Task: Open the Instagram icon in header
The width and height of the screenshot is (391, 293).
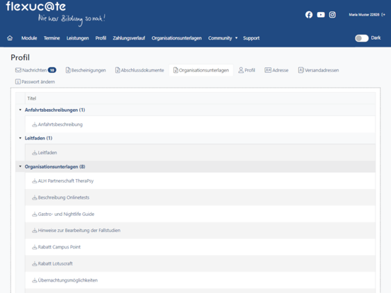Action: point(332,15)
